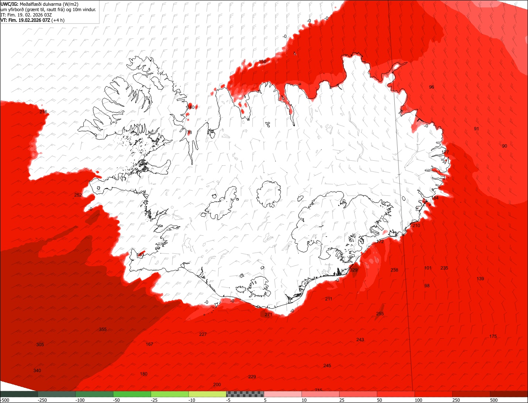Image resolution: width=528 pixels, height=403 pixels.
Task: Click the flux value 96 in the northeast
Action: pyautogui.click(x=431, y=87)
